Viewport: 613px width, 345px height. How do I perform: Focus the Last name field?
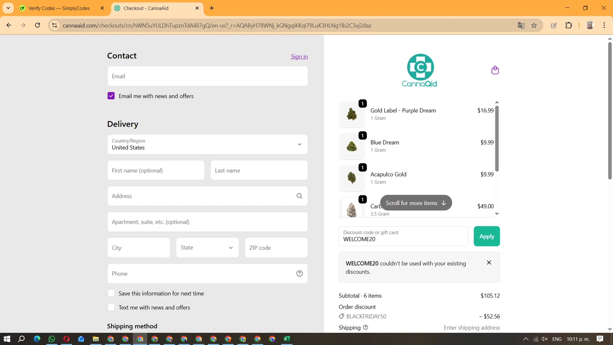pos(259,170)
